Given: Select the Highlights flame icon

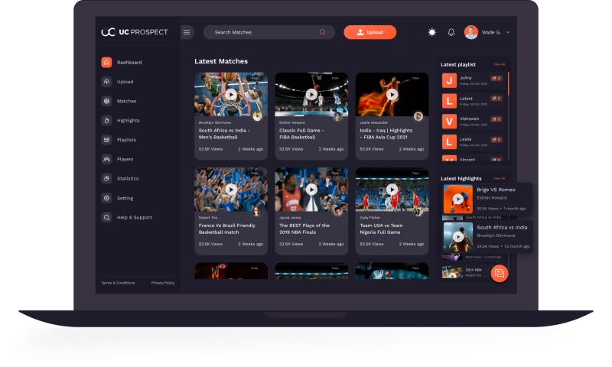Looking at the screenshot, I should [x=106, y=121].
